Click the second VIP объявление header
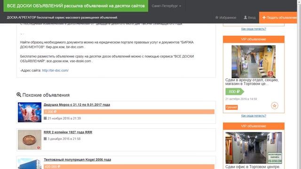Viewport: 301px width, 169px height. tap(253, 126)
